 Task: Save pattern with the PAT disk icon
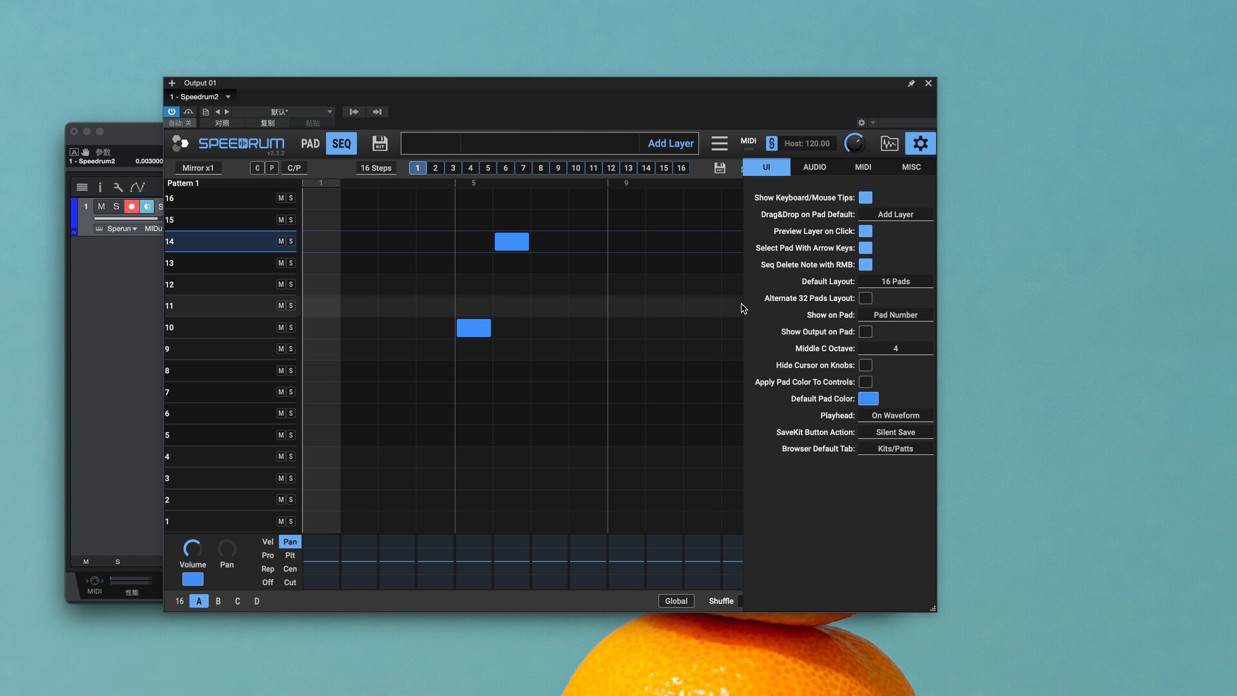(x=720, y=168)
